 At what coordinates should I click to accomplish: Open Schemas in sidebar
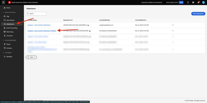coord(9,48)
